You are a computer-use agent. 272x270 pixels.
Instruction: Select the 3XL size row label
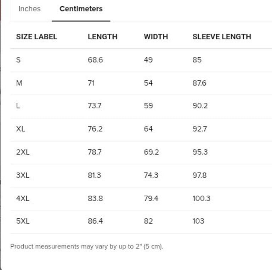click(x=23, y=175)
